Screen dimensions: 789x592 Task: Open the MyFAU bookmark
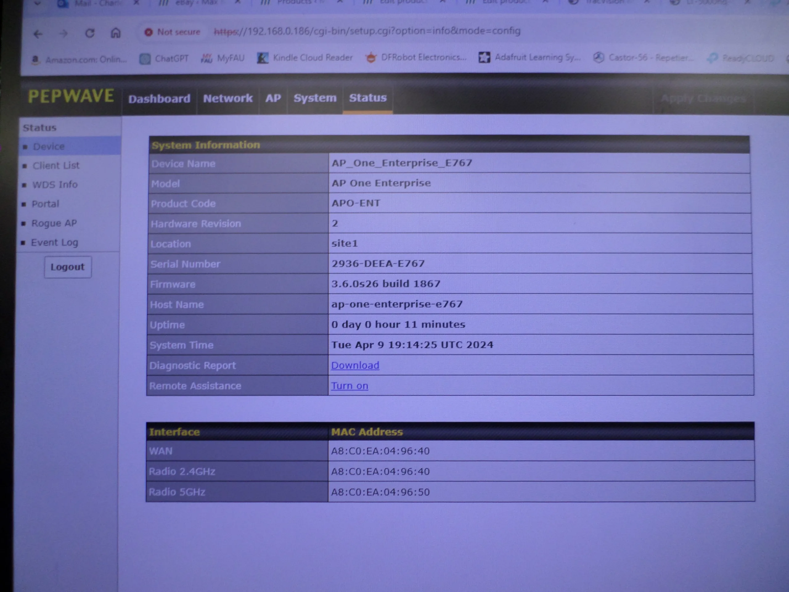(x=223, y=58)
